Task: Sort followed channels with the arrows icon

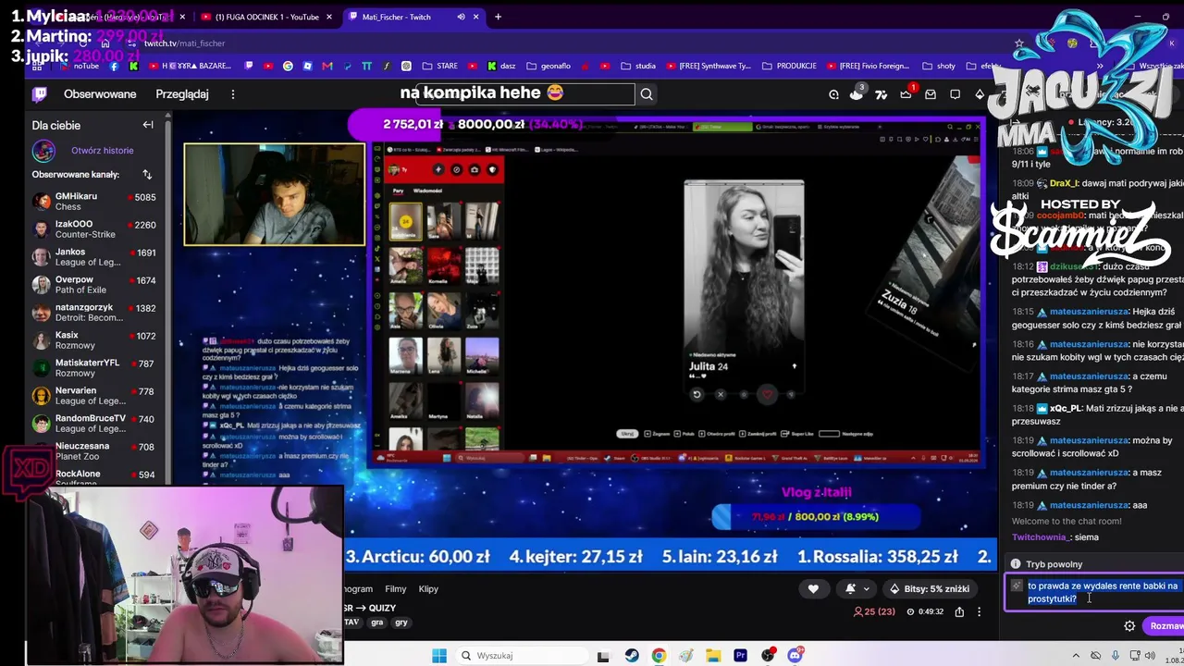Action: 146,174
